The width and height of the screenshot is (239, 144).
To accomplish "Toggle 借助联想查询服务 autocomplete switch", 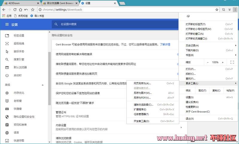I will (178, 64).
